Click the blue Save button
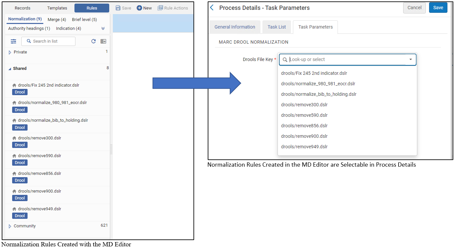 pos(438,8)
